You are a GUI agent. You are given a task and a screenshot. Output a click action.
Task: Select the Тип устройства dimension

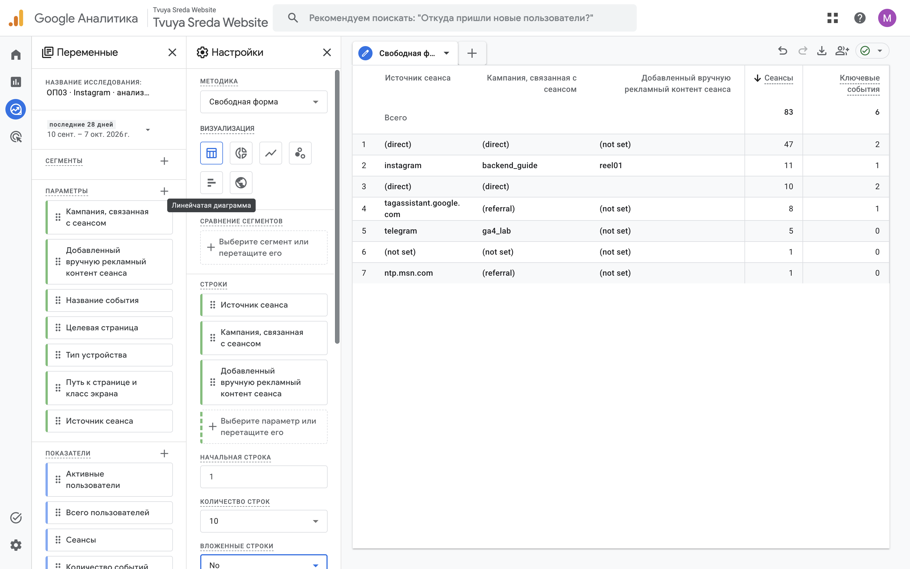coord(109,355)
